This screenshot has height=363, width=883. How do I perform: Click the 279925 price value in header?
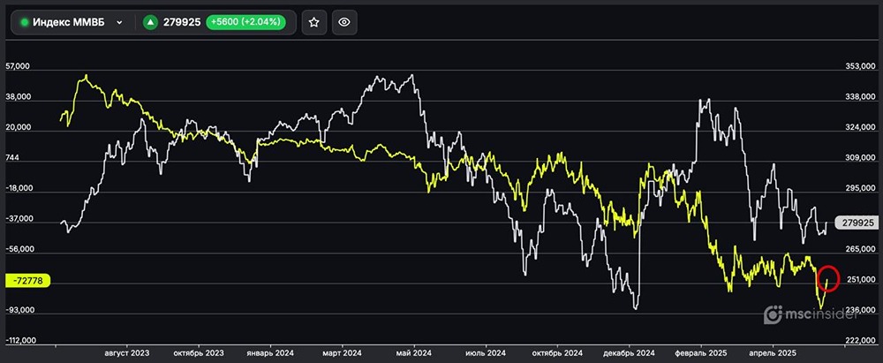pyautogui.click(x=182, y=23)
